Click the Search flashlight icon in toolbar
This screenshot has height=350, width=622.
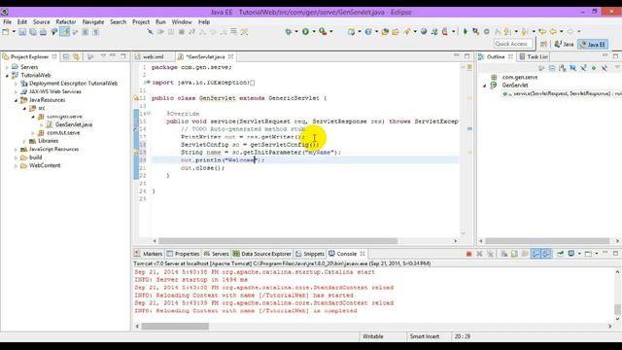click(x=407, y=31)
